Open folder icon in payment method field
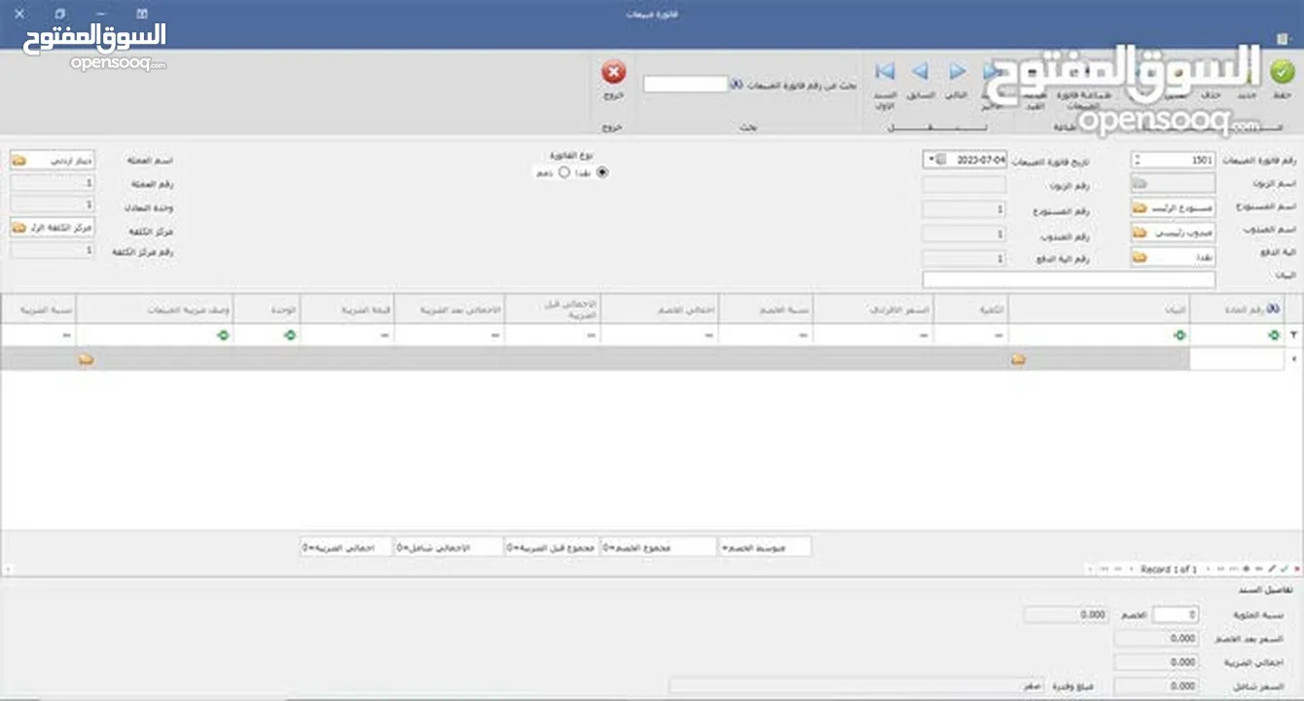 (x=1140, y=258)
